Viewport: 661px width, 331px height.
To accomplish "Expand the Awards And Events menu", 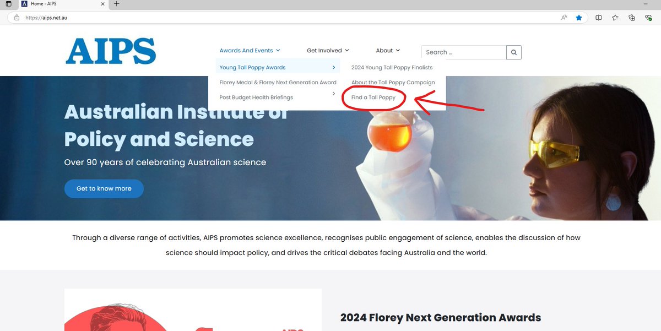I will point(250,50).
